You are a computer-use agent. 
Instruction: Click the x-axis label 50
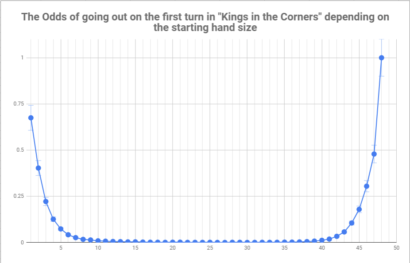397,248
